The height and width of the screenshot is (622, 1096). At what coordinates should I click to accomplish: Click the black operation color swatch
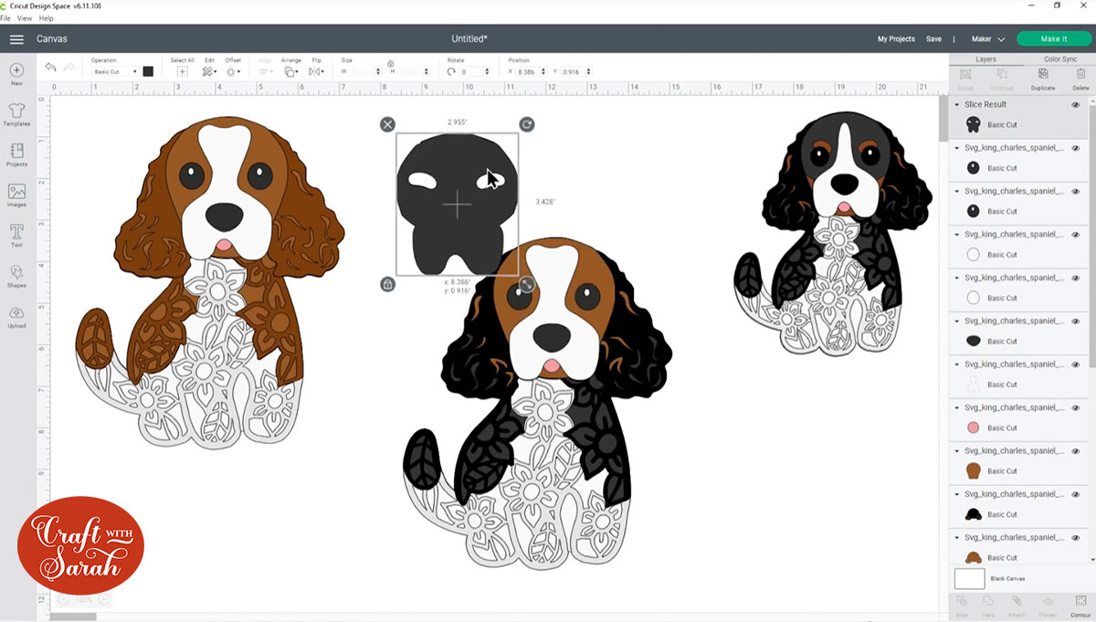coord(148,71)
